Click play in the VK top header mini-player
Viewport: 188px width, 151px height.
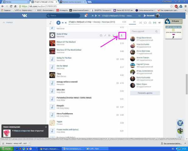click(x=96, y=16)
